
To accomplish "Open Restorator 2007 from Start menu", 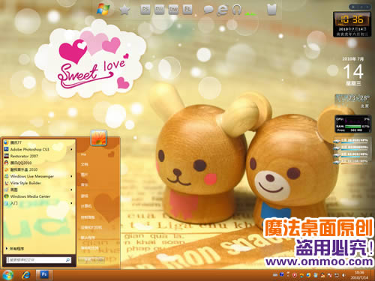I will click(39, 156).
